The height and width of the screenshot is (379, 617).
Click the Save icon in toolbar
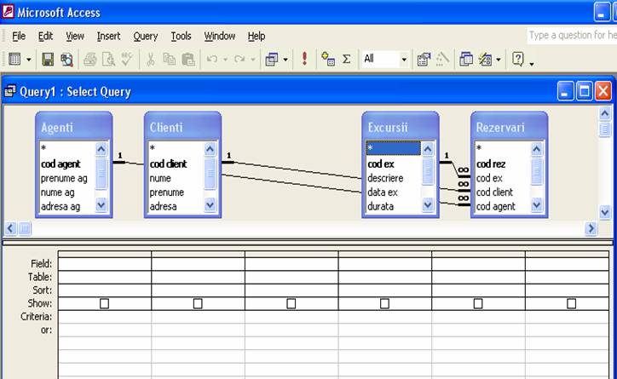click(x=48, y=60)
